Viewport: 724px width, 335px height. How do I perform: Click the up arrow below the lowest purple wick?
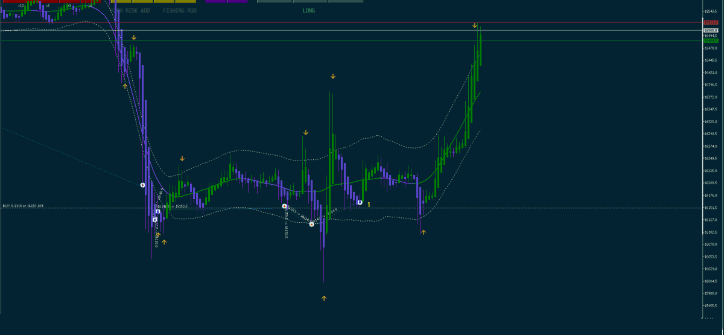pyautogui.click(x=324, y=298)
